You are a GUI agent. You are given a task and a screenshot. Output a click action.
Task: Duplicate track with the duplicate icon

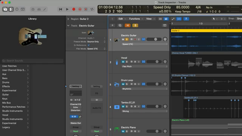click(x=120, y=25)
